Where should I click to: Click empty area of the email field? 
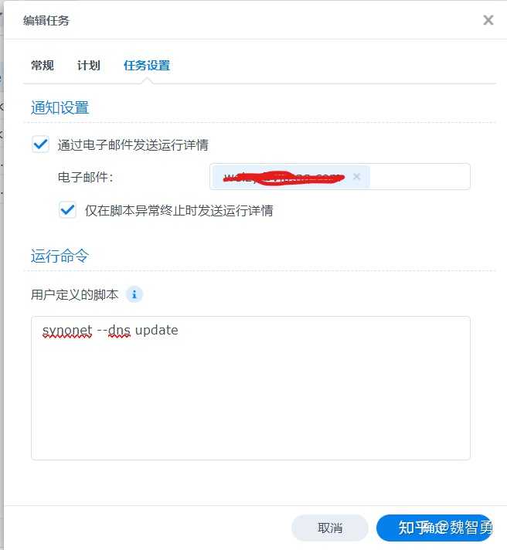[420, 176]
